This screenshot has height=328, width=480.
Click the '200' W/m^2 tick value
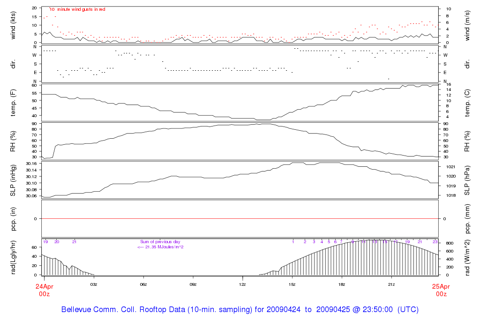[x=450, y=267]
